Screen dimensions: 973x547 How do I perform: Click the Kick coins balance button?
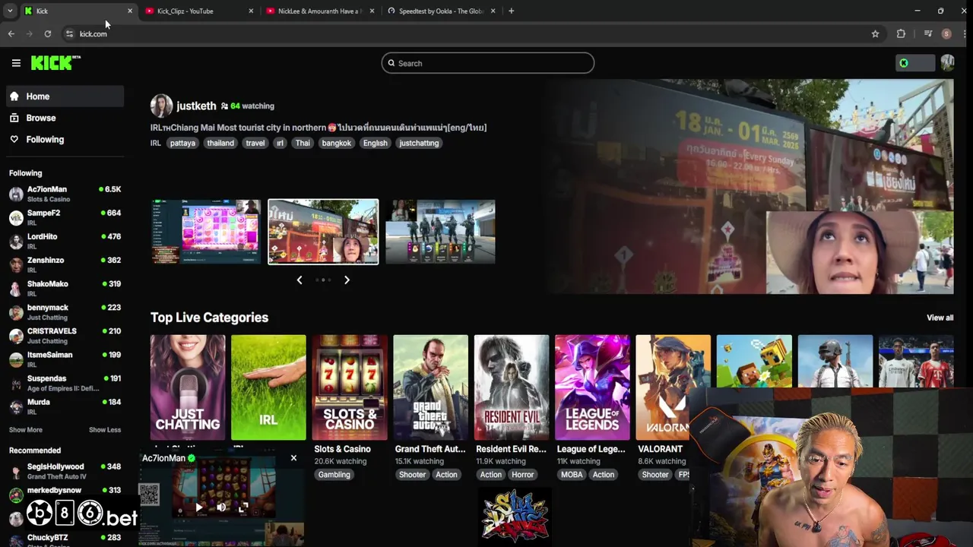(915, 63)
